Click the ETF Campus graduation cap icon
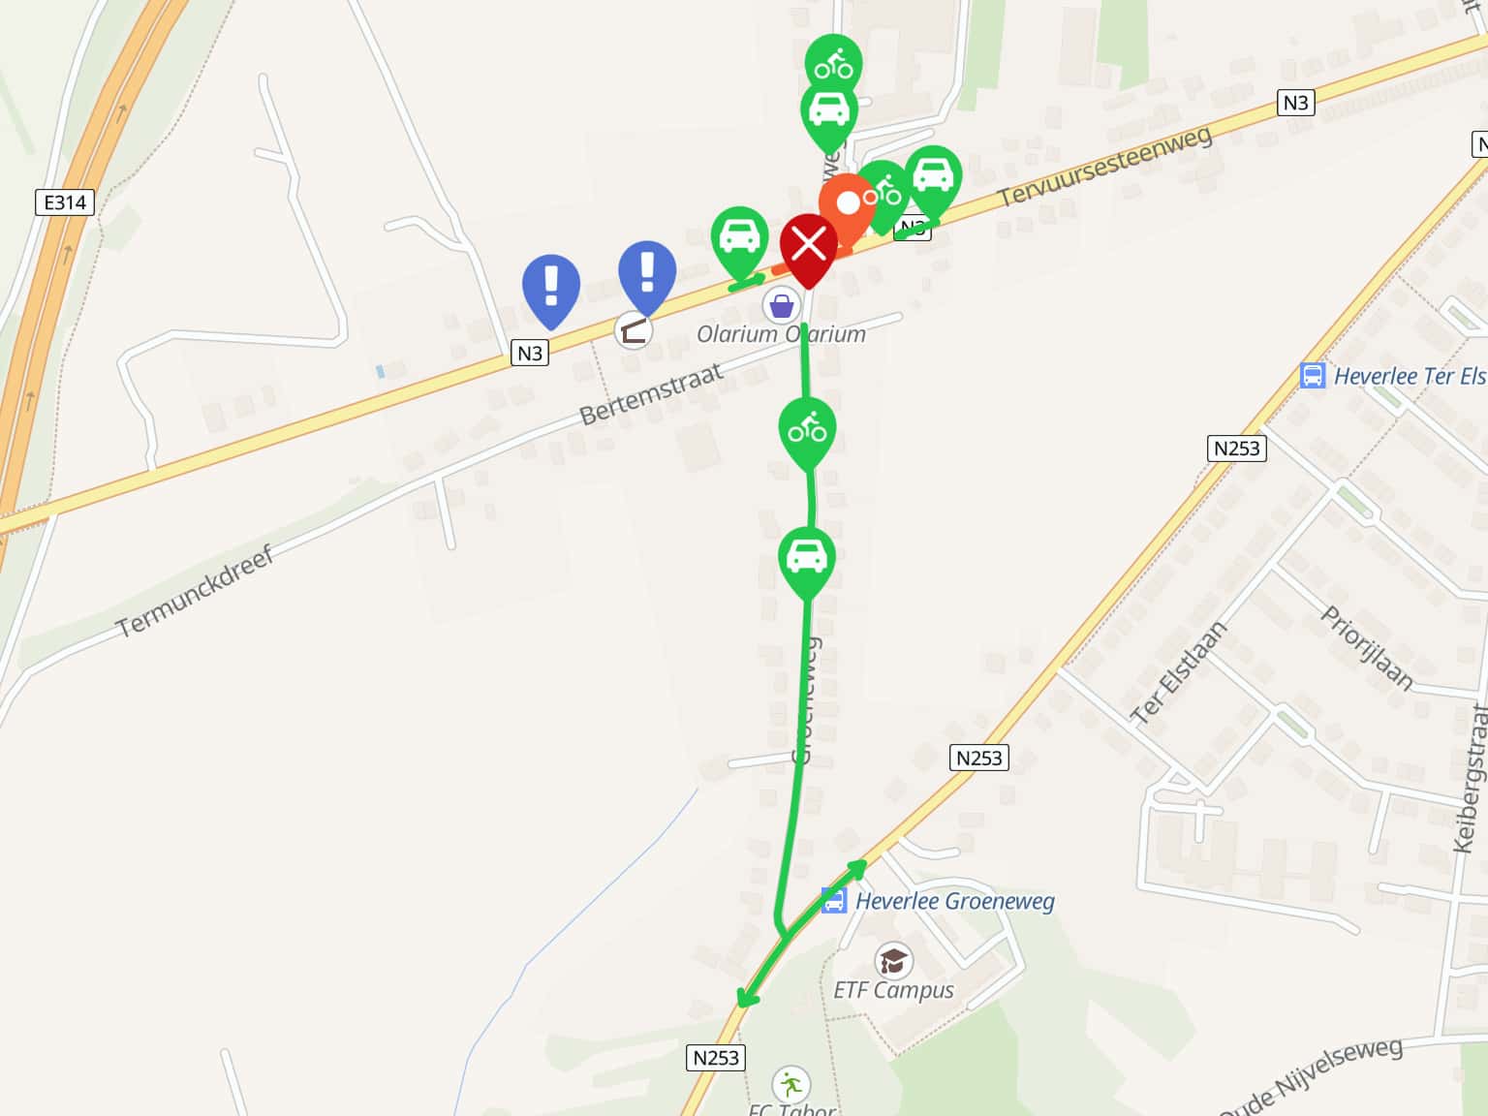Image resolution: width=1488 pixels, height=1116 pixels. click(x=893, y=961)
